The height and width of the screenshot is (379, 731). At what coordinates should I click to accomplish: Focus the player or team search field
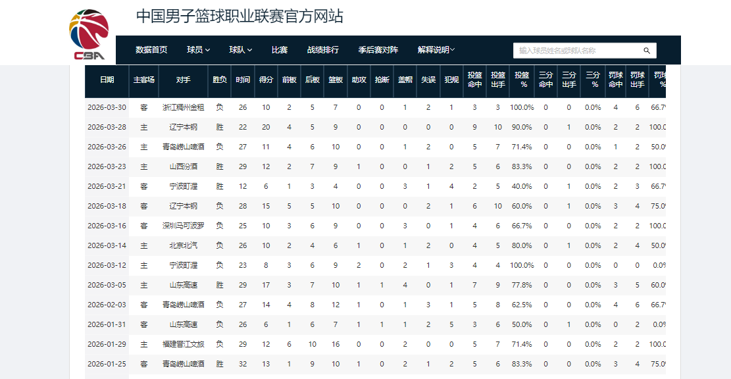pos(585,51)
